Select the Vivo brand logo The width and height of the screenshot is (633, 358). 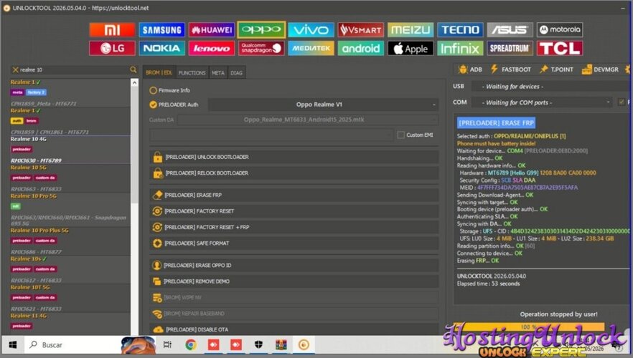point(311,30)
